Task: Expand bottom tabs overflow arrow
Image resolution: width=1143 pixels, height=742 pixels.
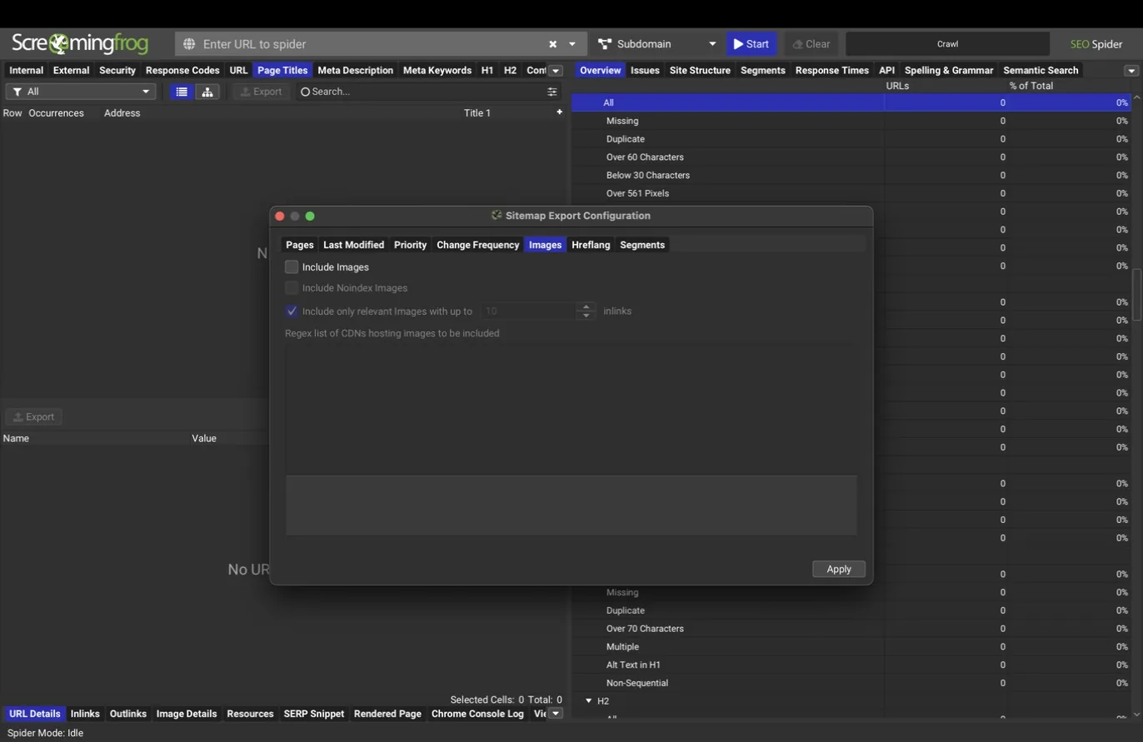Action: click(x=556, y=714)
